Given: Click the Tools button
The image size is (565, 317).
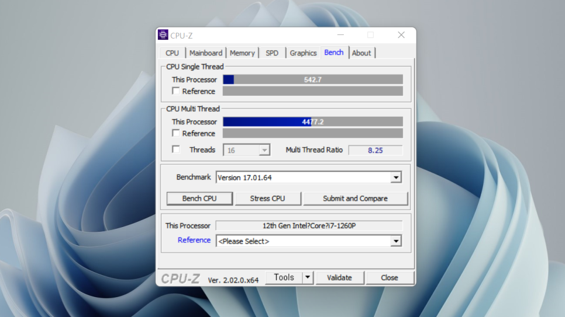Looking at the screenshot, I should [x=284, y=277].
